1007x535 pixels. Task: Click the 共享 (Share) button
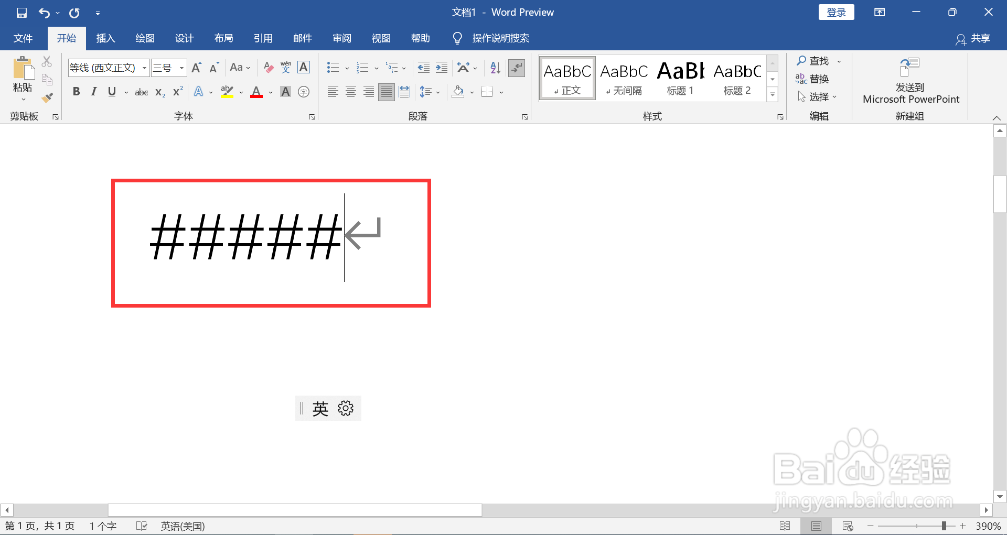pyautogui.click(x=973, y=39)
